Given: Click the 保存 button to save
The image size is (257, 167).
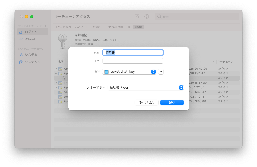Looking at the screenshot, I should click(x=172, y=102).
